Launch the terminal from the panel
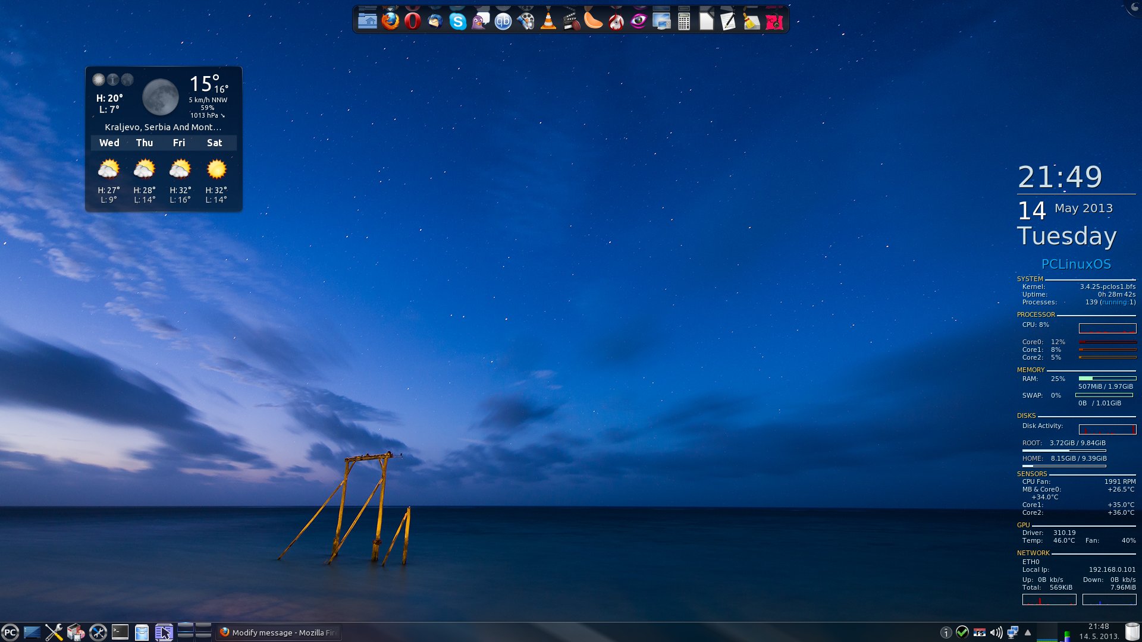 [x=120, y=632]
